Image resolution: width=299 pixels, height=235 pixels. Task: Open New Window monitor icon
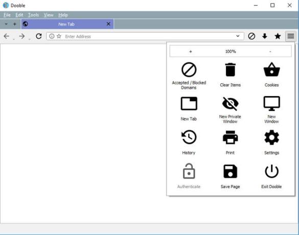[271, 104]
